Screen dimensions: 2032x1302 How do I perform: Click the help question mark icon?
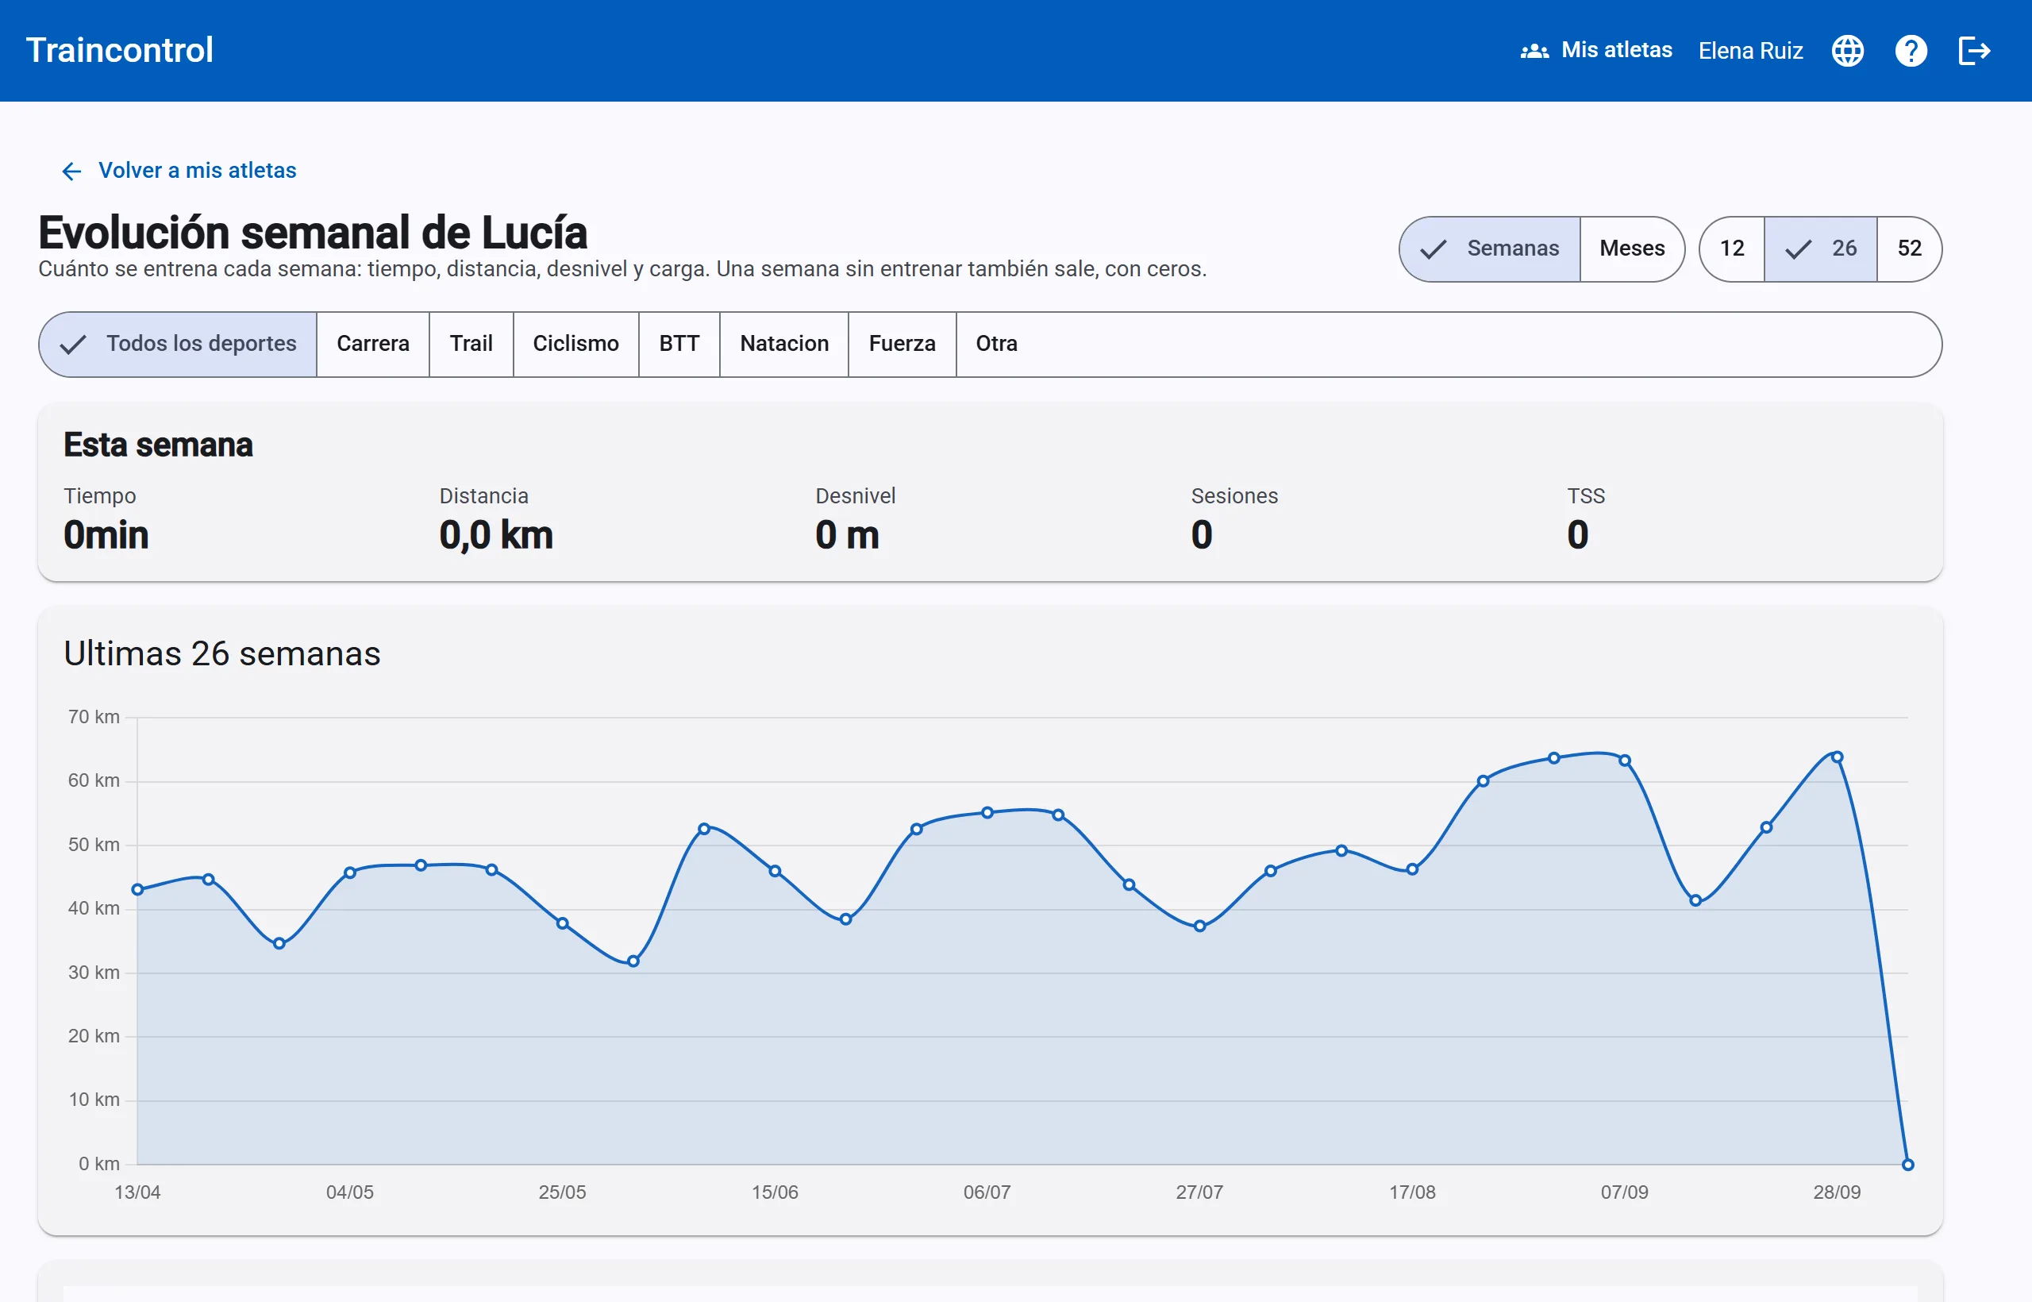[1911, 51]
